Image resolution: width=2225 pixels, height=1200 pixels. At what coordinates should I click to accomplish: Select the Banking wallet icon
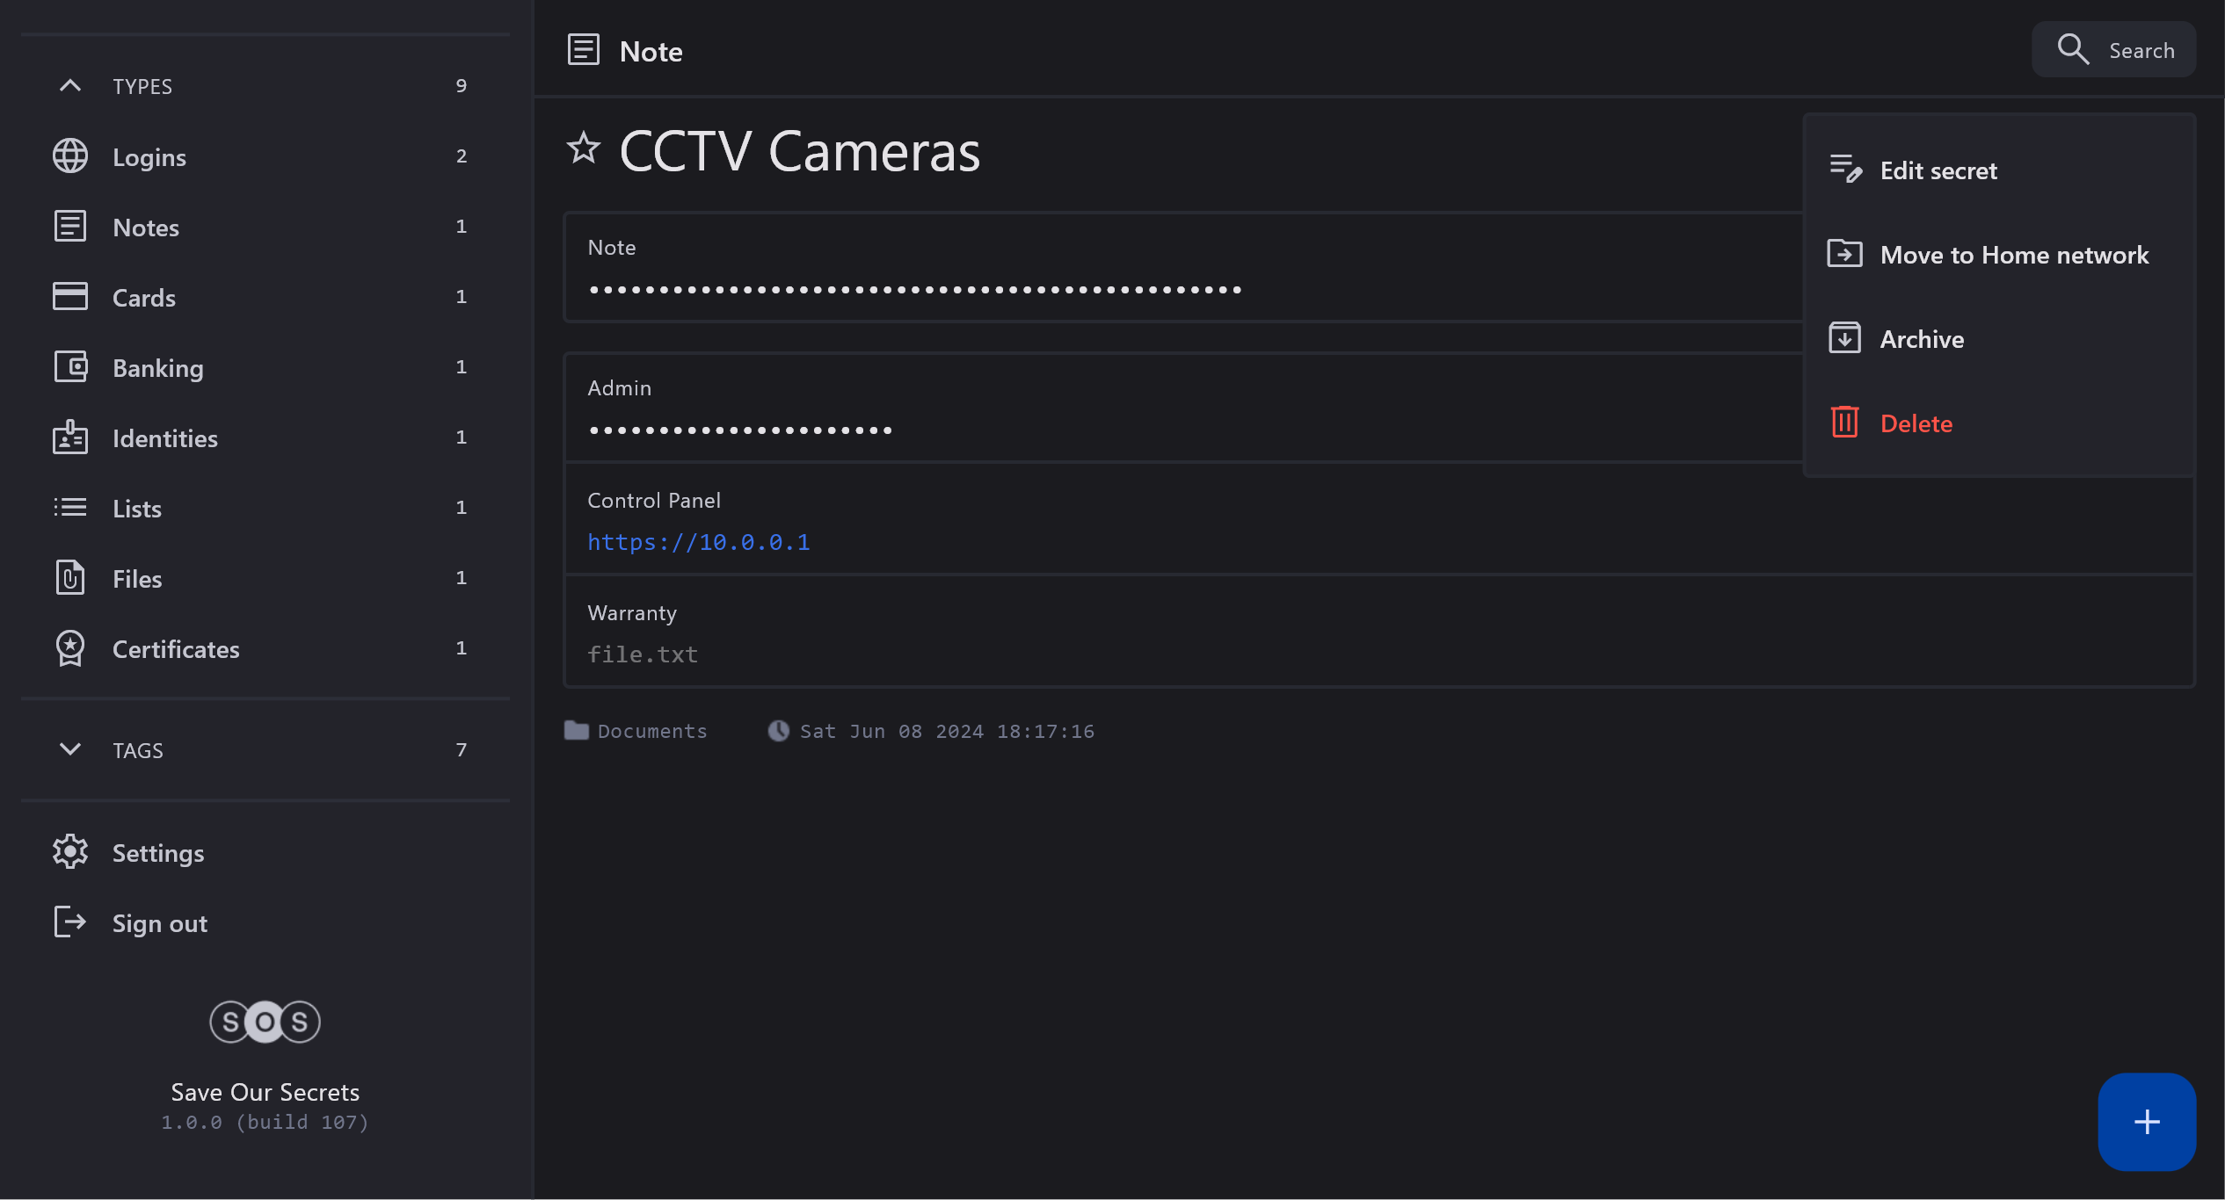pos(70,367)
